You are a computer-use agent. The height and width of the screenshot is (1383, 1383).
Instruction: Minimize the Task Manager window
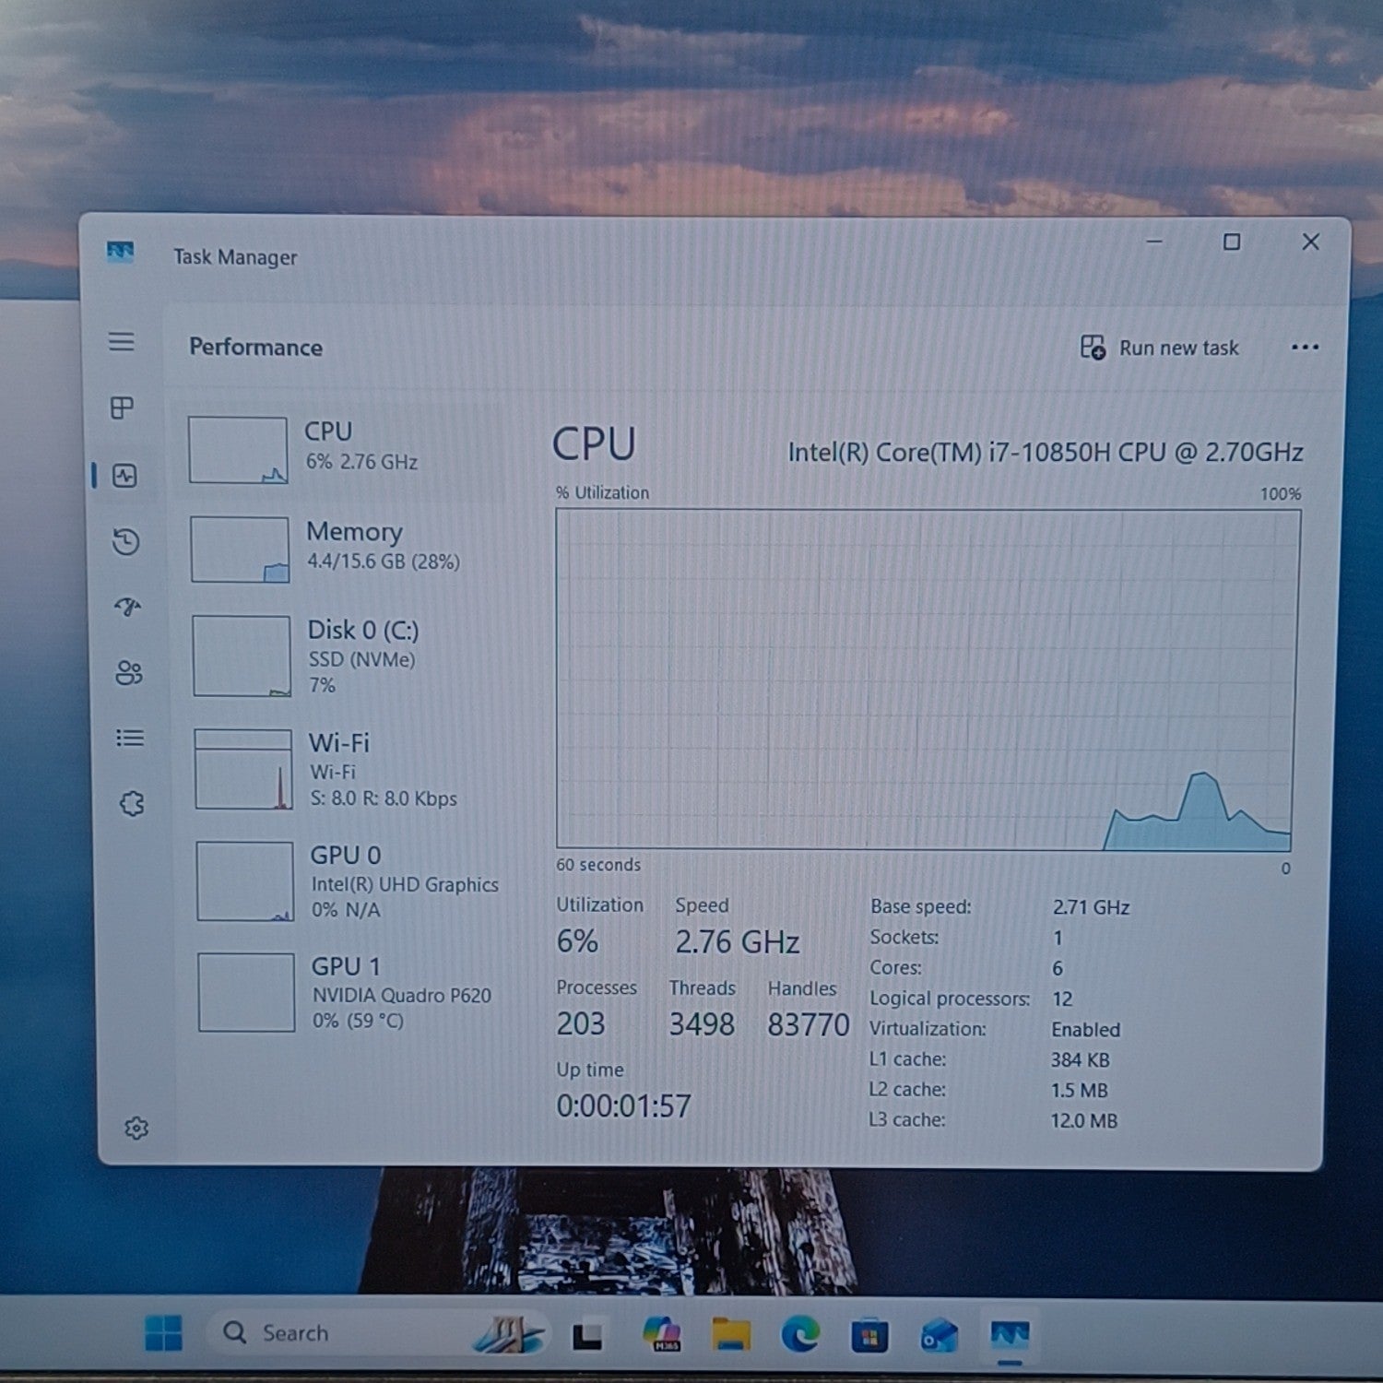[x=1153, y=242]
